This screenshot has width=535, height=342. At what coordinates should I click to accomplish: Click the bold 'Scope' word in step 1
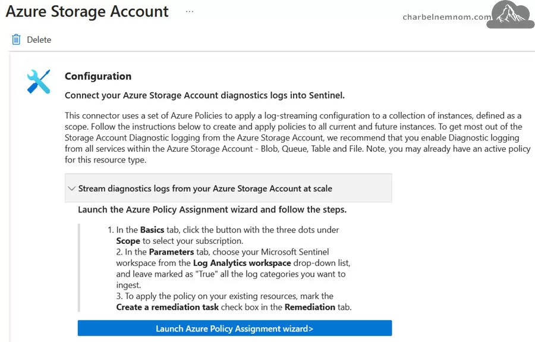click(128, 241)
